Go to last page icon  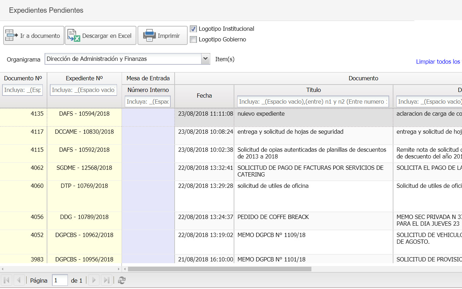click(106, 281)
